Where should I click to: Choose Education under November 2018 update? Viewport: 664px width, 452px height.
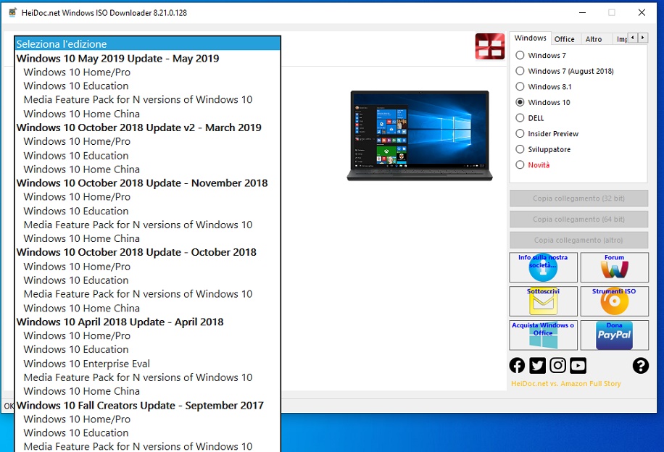147,211
